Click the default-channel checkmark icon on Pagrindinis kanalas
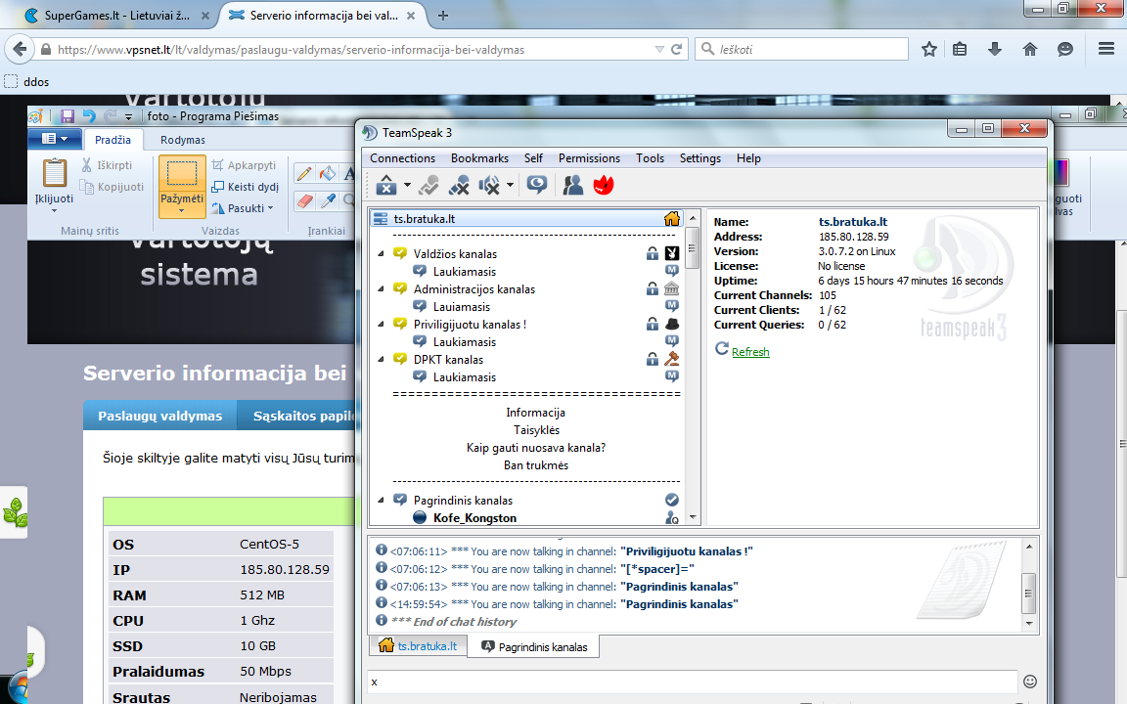Image resolution: width=1127 pixels, height=704 pixels. point(672,500)
